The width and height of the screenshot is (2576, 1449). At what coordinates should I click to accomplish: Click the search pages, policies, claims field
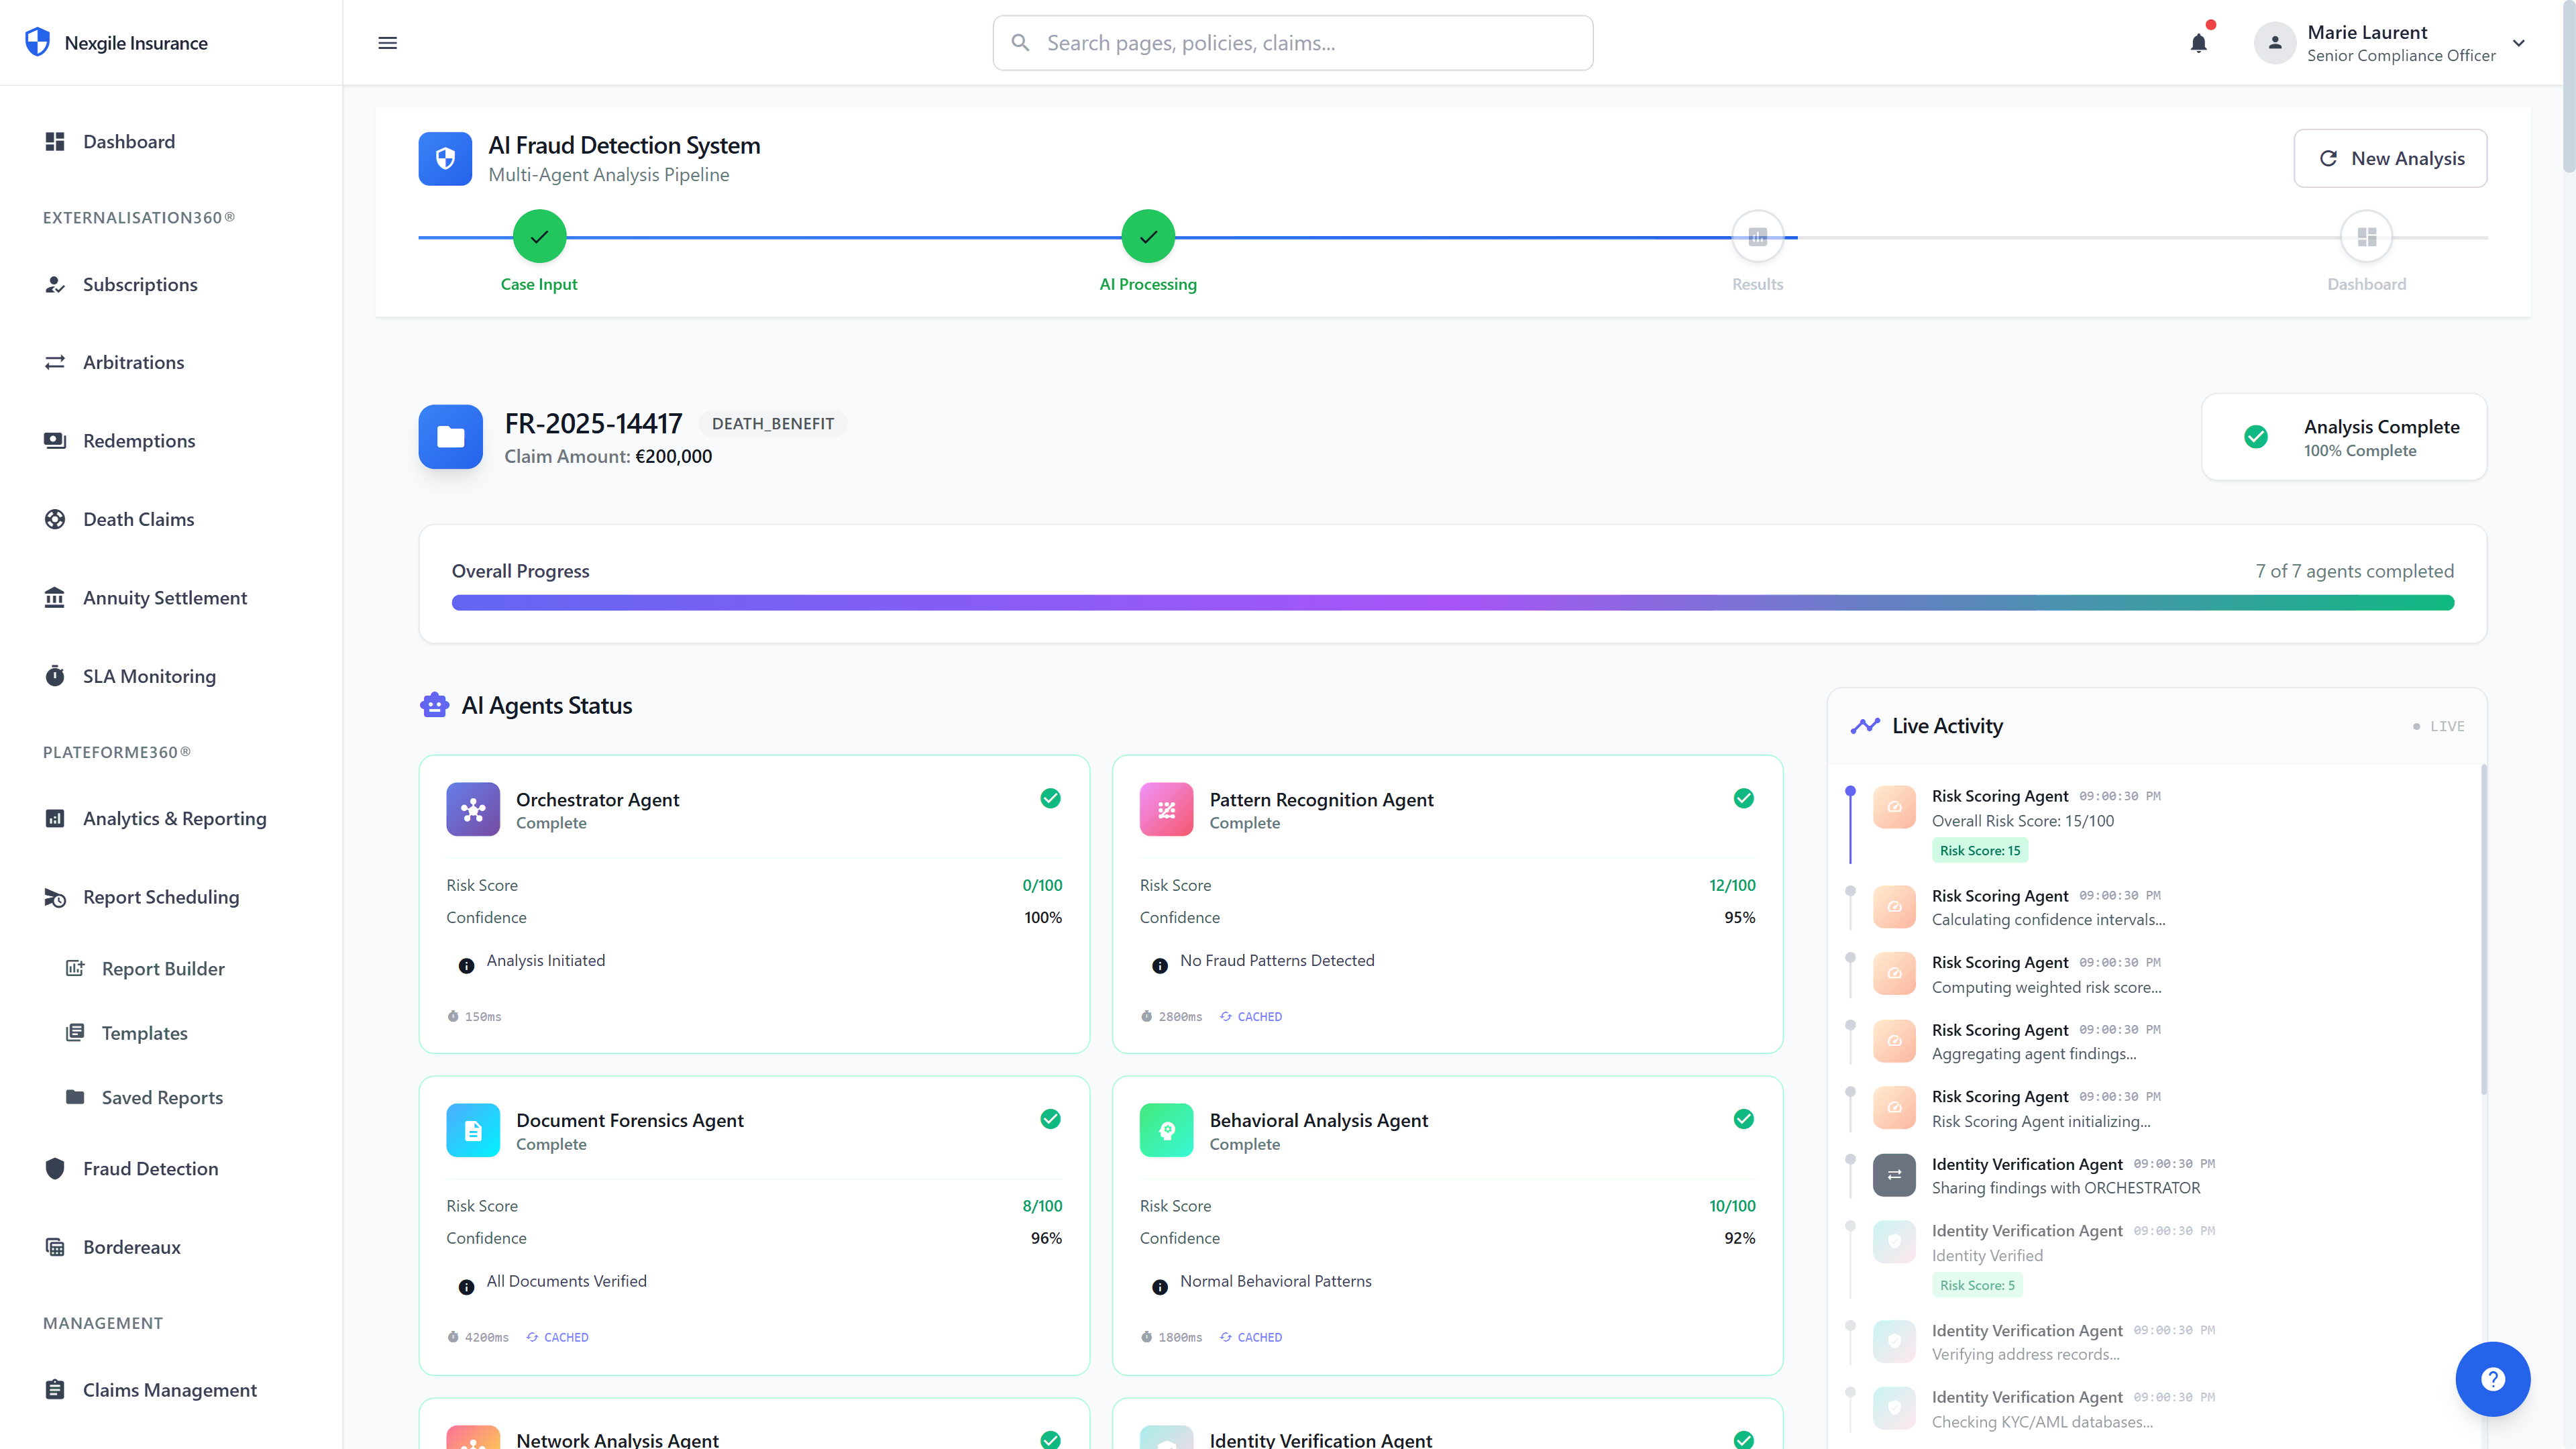[1292, 43]
